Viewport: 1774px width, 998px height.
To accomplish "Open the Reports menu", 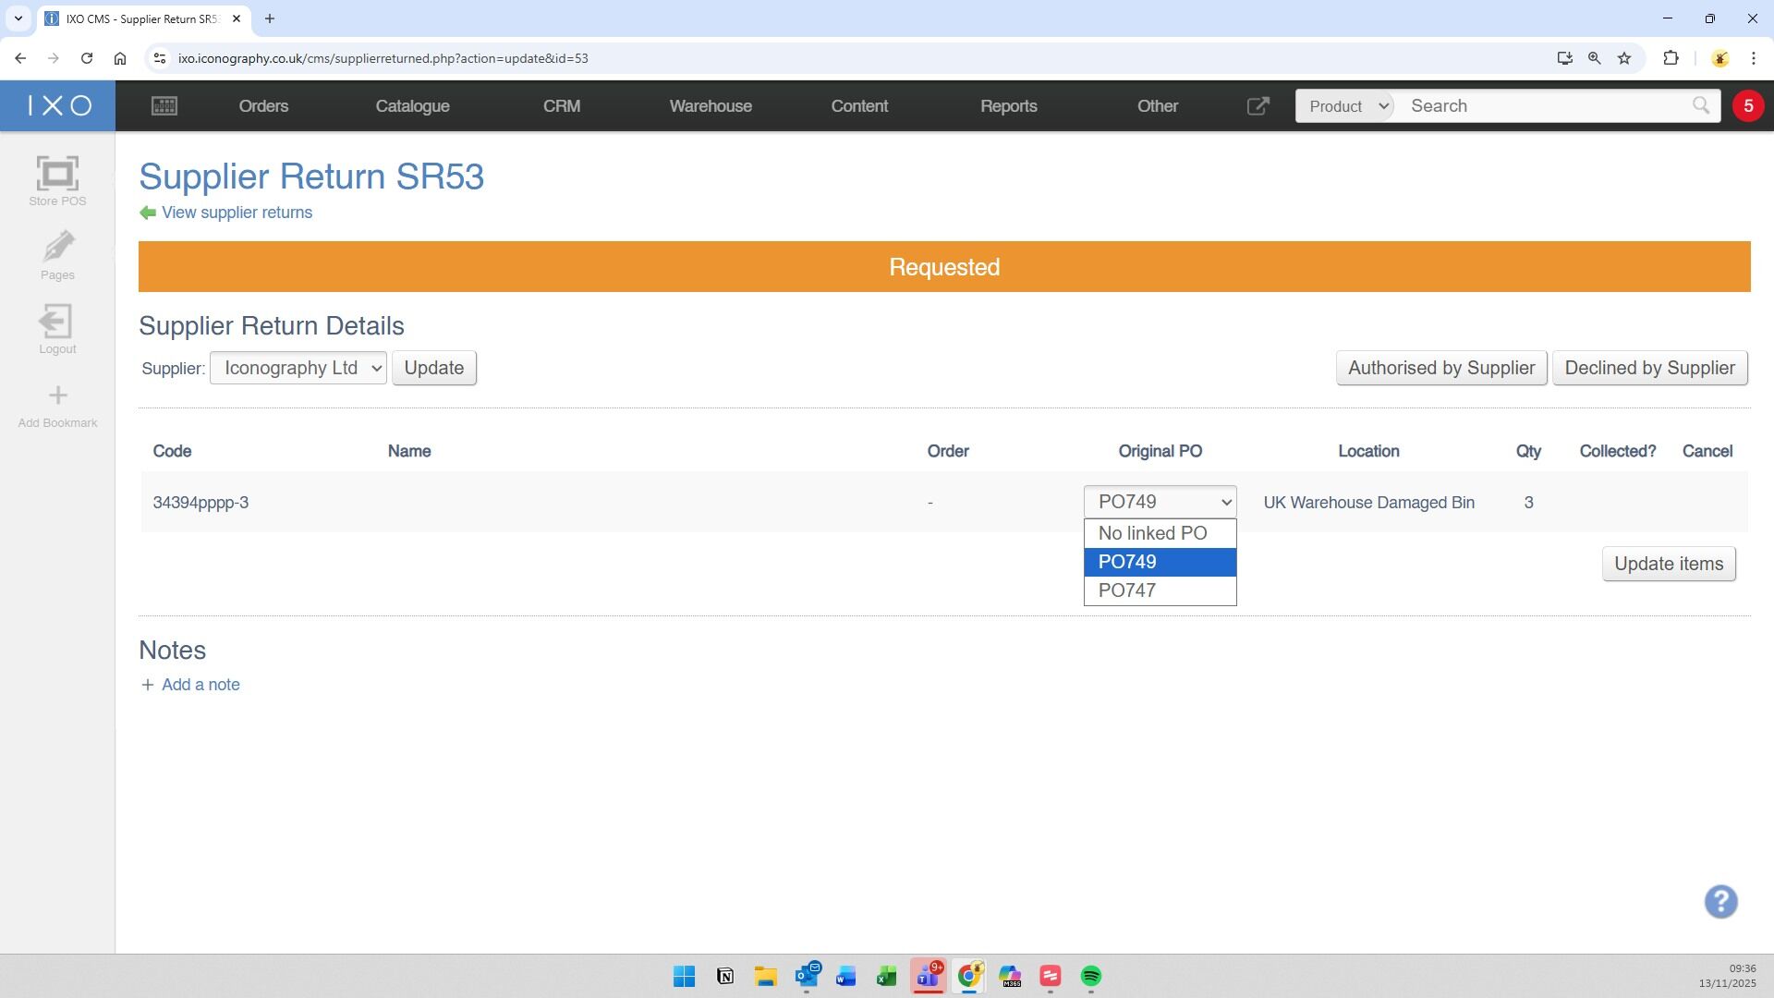I will [1008, 106].
